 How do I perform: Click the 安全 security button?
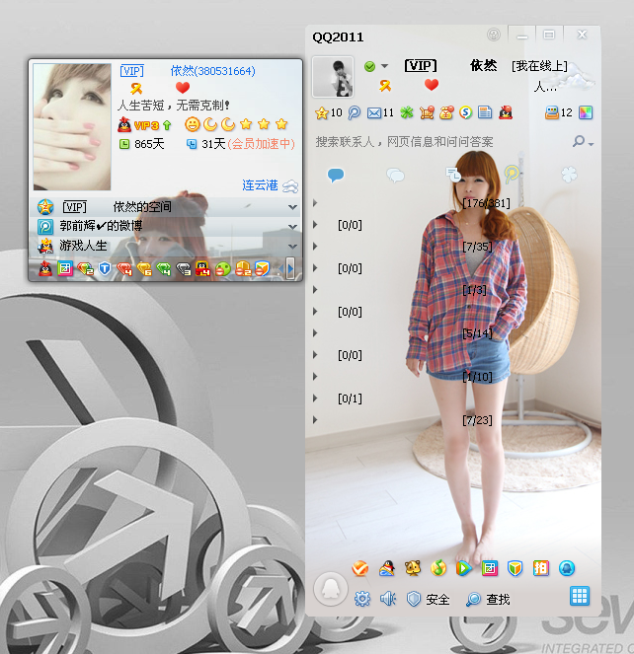click(428, 600)
